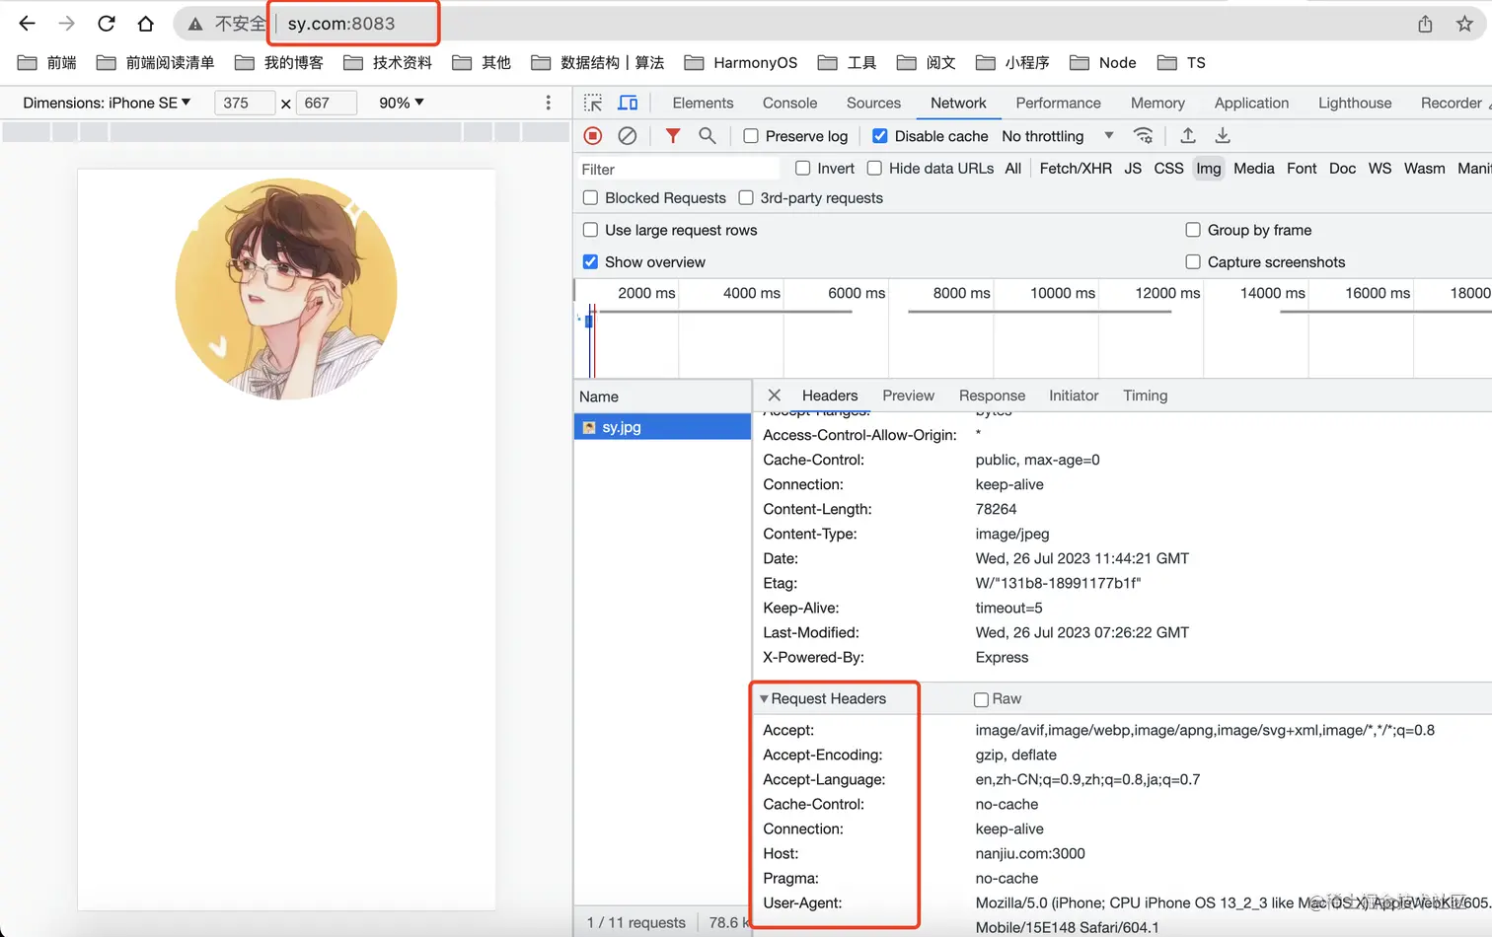Uncheck the Disable cache checkbox

pyautogui.click(x=880, y=136)
